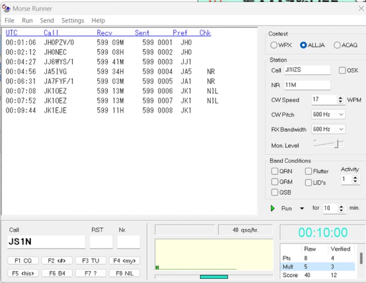
Task: Click the 00:10:00 timer display
Action: click(323, 233)
